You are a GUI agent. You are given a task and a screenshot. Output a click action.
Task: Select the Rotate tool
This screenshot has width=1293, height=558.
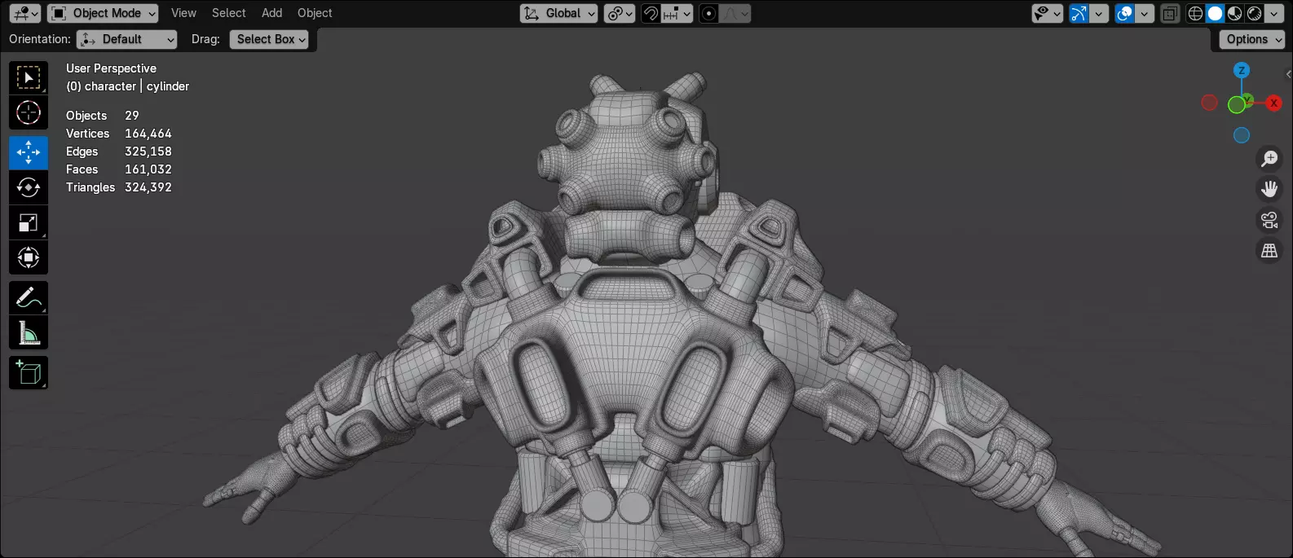29,187
